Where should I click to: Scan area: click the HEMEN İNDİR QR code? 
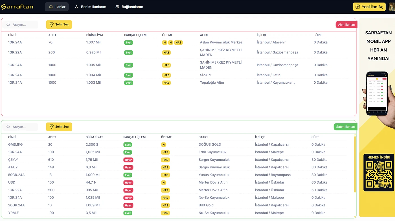[378, 175]
